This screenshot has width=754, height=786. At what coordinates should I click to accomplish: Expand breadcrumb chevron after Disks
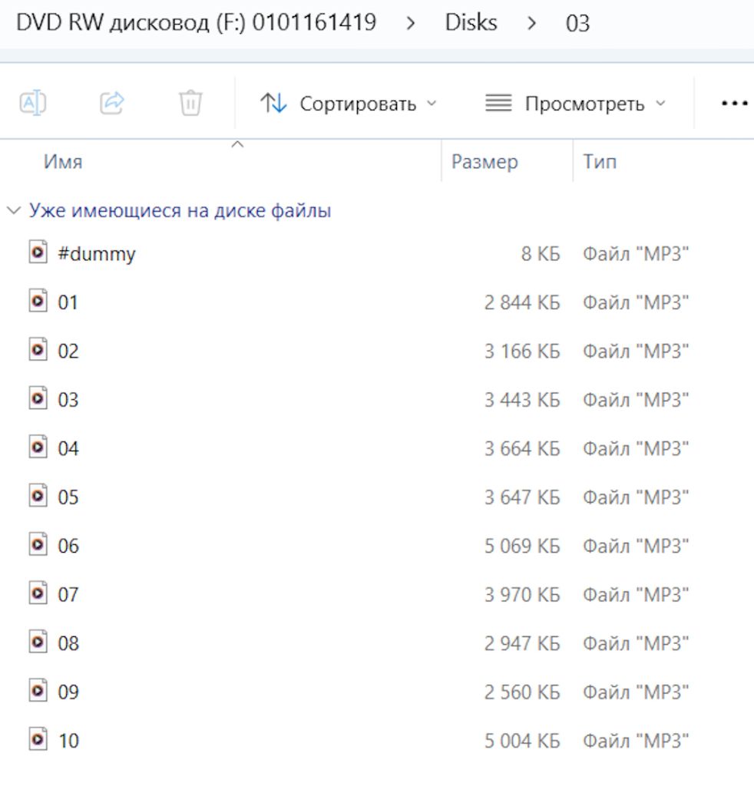tap(531, 23)
